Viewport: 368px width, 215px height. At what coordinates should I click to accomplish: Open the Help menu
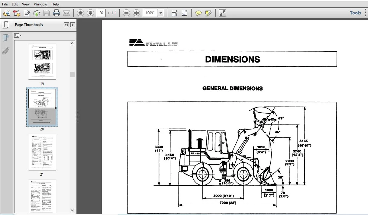click(x=55, y=4)
